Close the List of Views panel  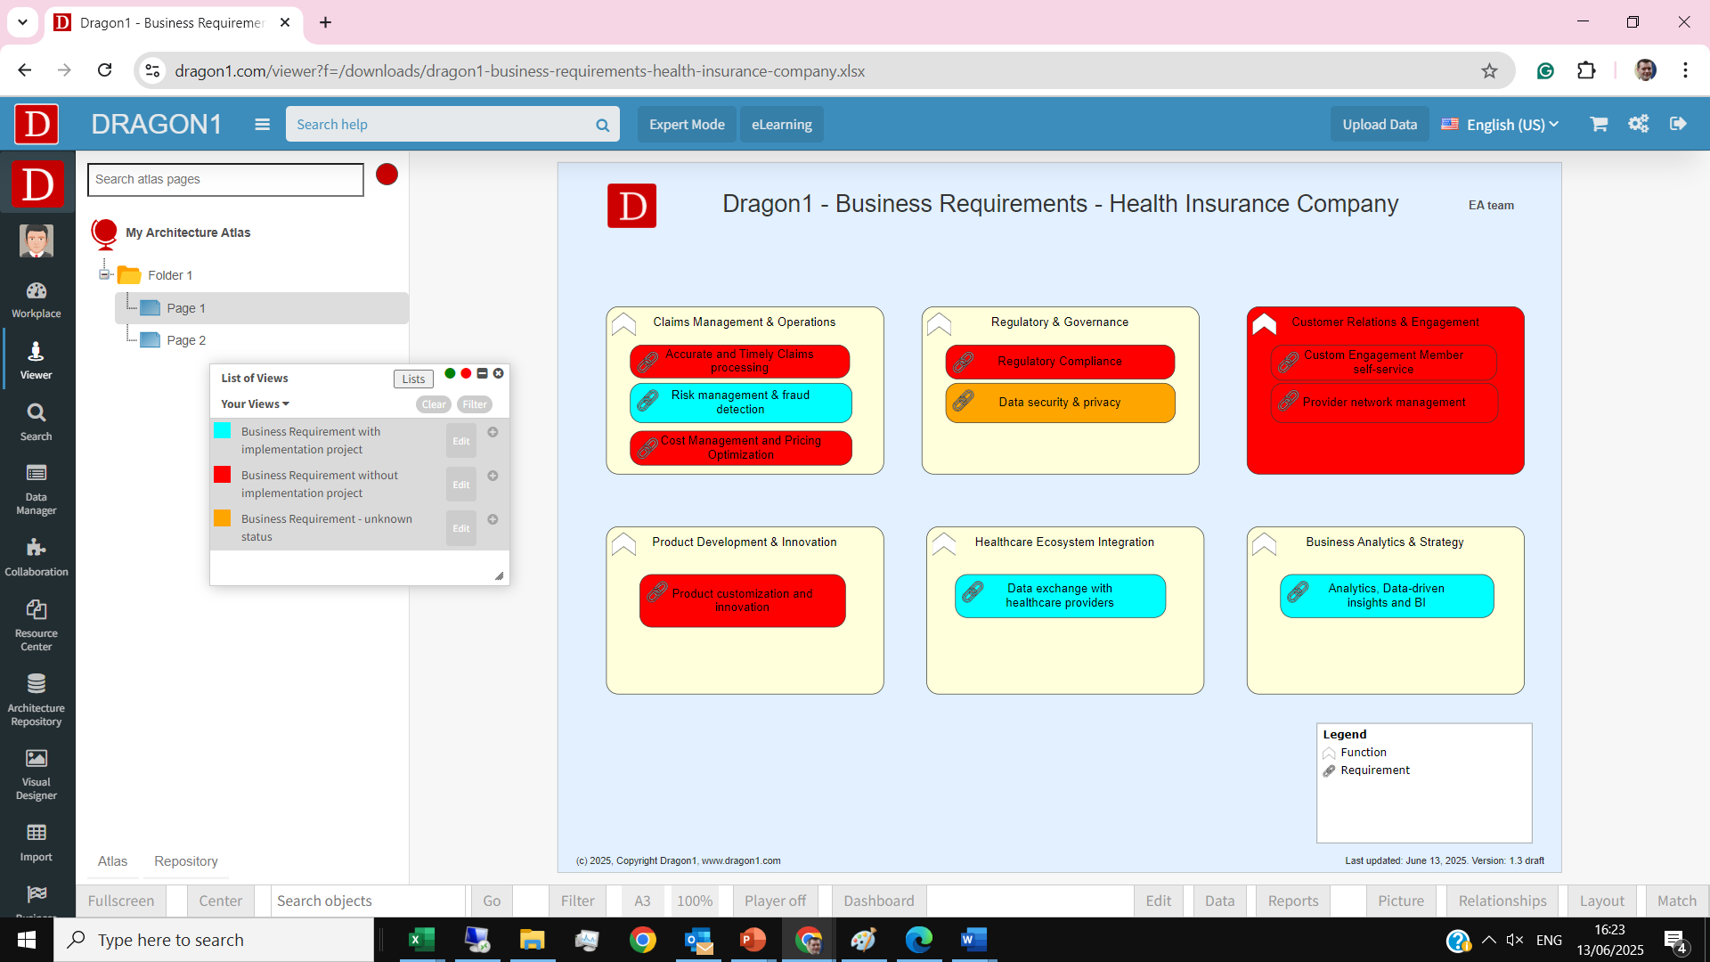(x=499, y=374)
